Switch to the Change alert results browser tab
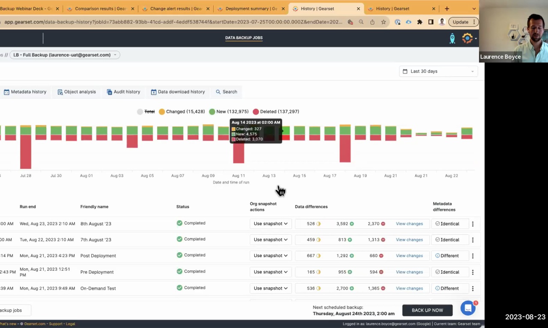 tap(176, 9)
